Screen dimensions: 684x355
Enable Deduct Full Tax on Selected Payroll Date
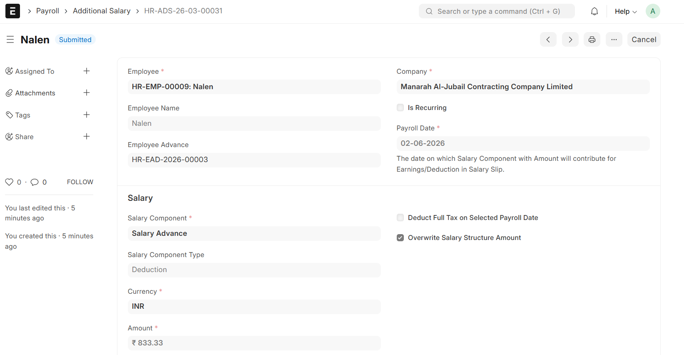click(x=400, y=218)
